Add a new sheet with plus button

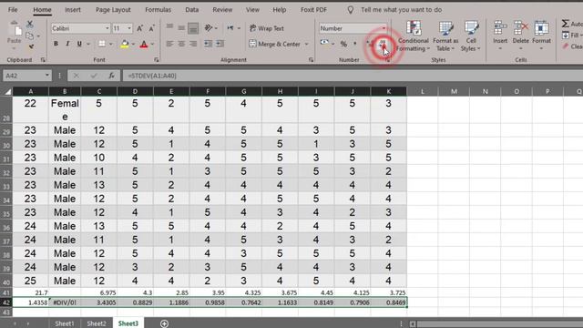[164, 323]
